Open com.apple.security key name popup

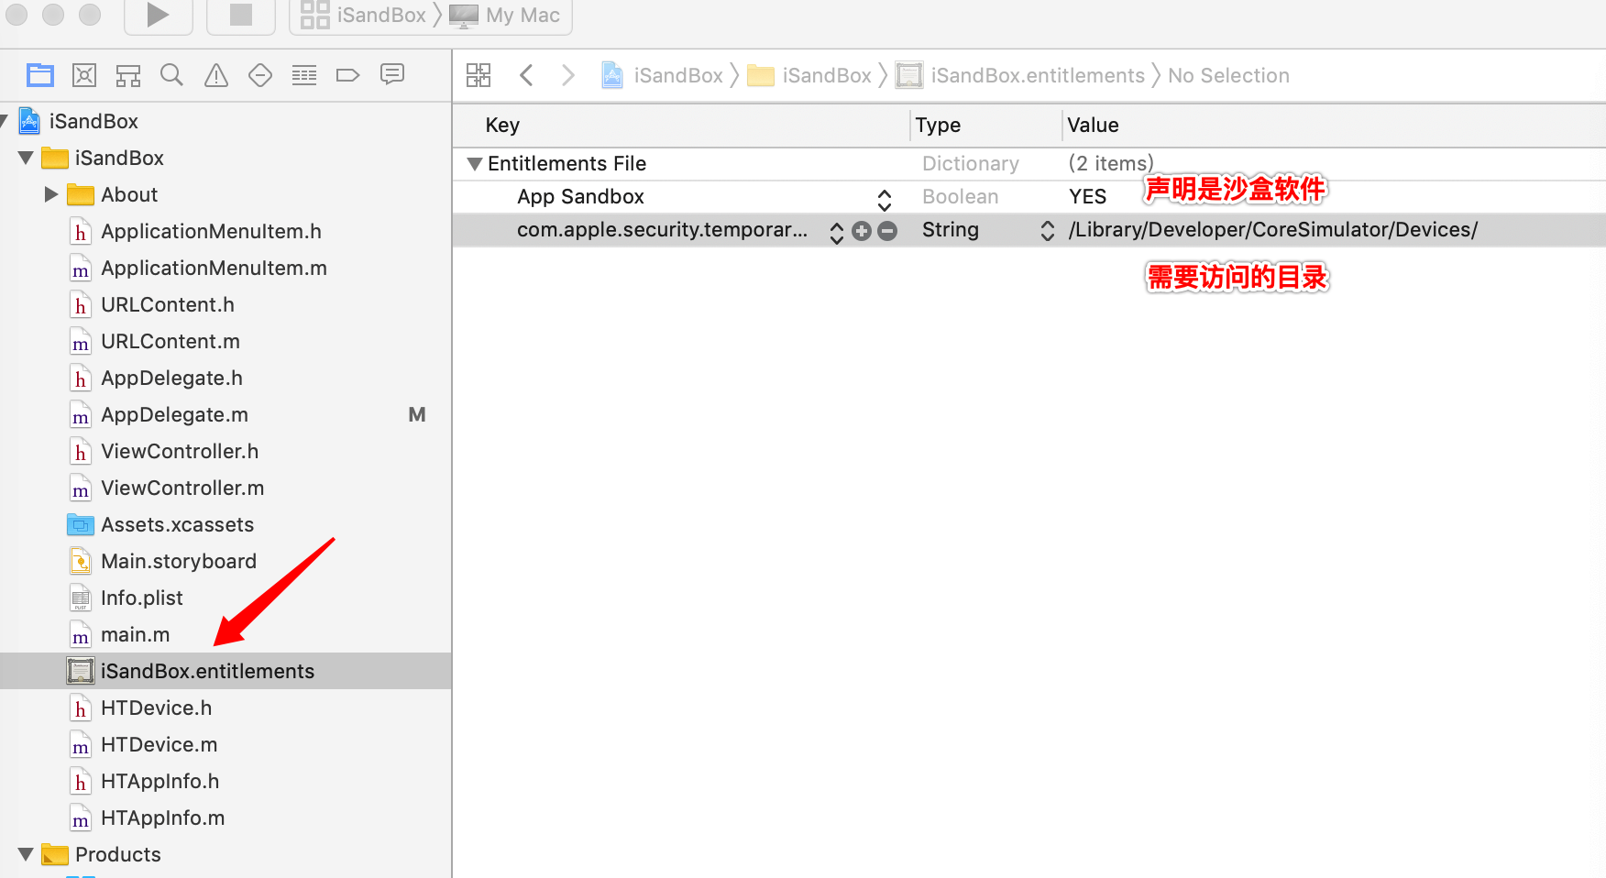point(837,232)
